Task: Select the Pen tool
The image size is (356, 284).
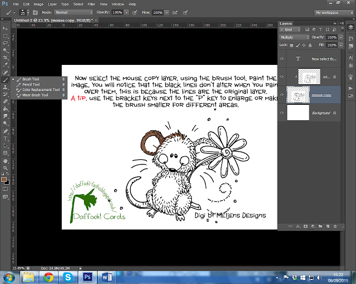Action: pos(5,131)
